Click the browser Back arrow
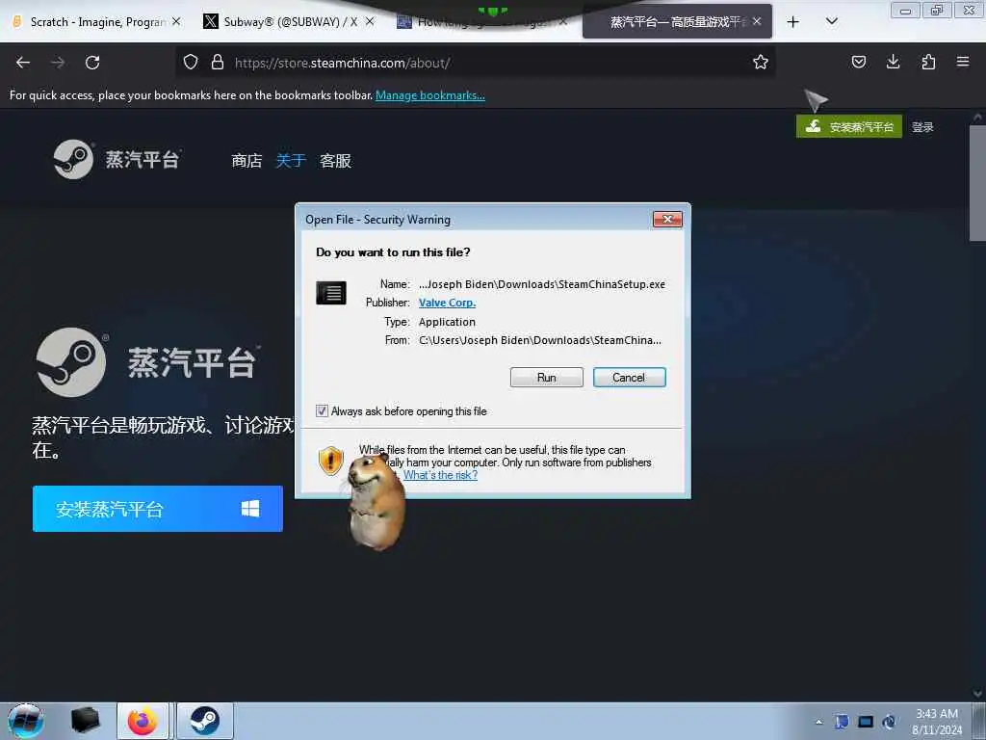The width and height of the screenshot is (986, 740). coord(23,63)
